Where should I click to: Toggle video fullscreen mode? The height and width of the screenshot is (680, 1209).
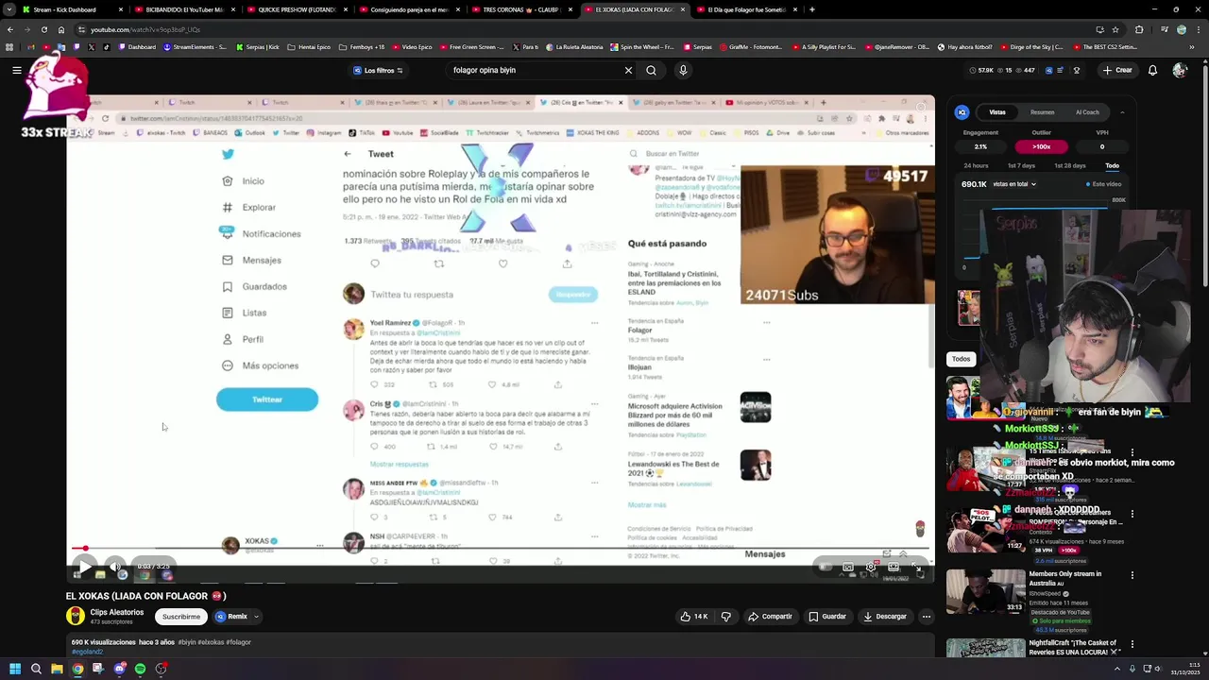(x=916, y=567)
